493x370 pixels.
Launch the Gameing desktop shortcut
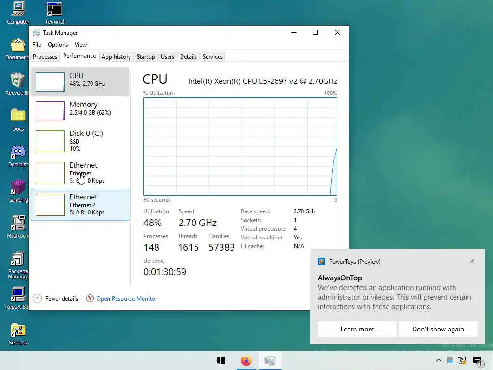tap(18, 191)
